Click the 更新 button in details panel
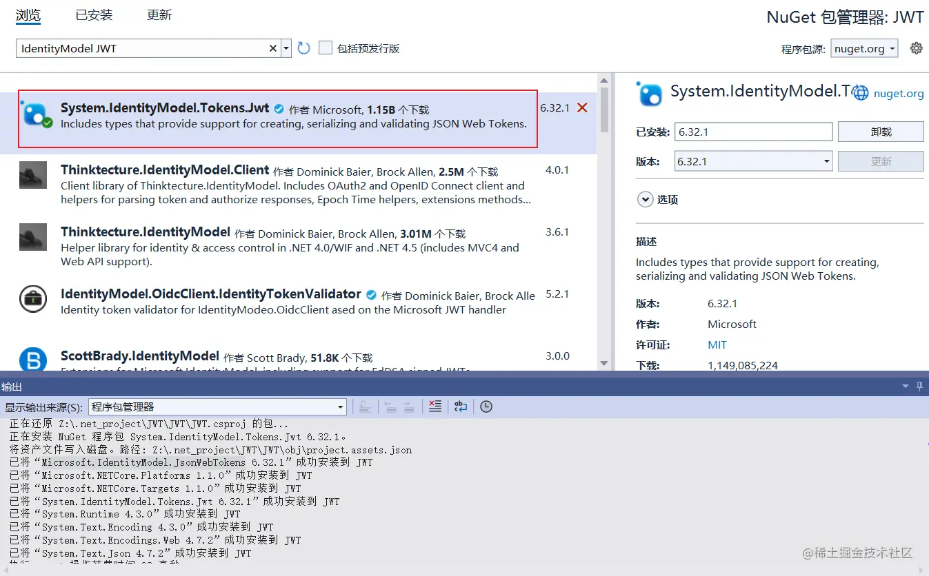Screen dimensions: 929x576 [881, 161]
